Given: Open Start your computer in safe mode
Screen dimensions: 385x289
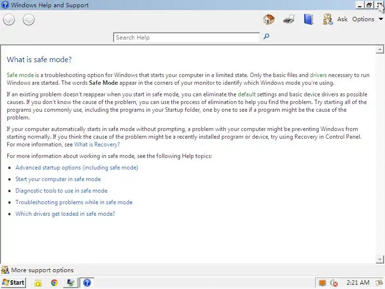Looking at the screenshot, I should tap(58, 179).
